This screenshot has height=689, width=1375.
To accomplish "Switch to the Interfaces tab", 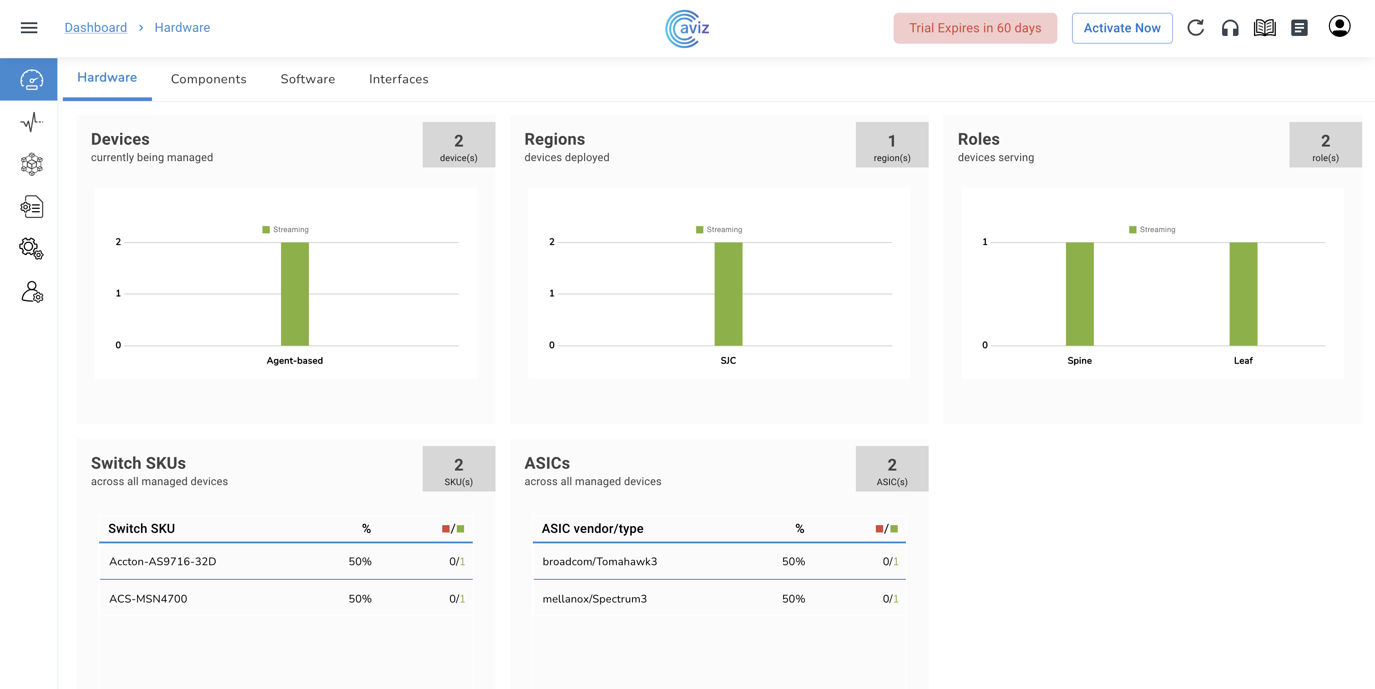I will [x=398, y=79].
